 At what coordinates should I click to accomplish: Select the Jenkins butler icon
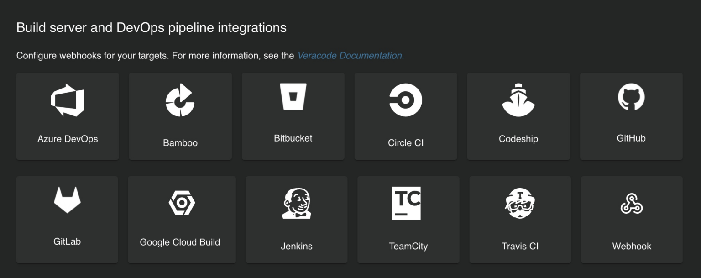(297, 202)
